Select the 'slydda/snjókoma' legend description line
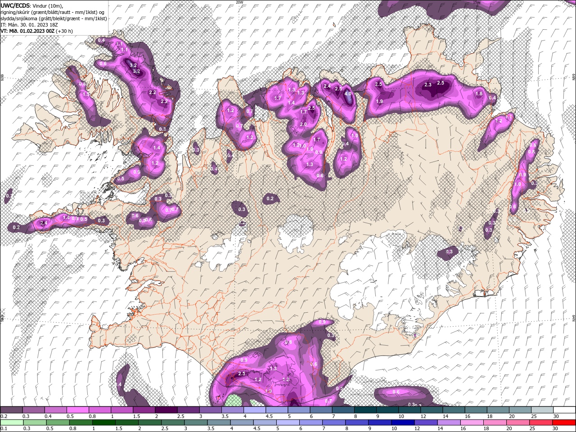The height and width of the screenshot is (432, 576). (54, 18)
